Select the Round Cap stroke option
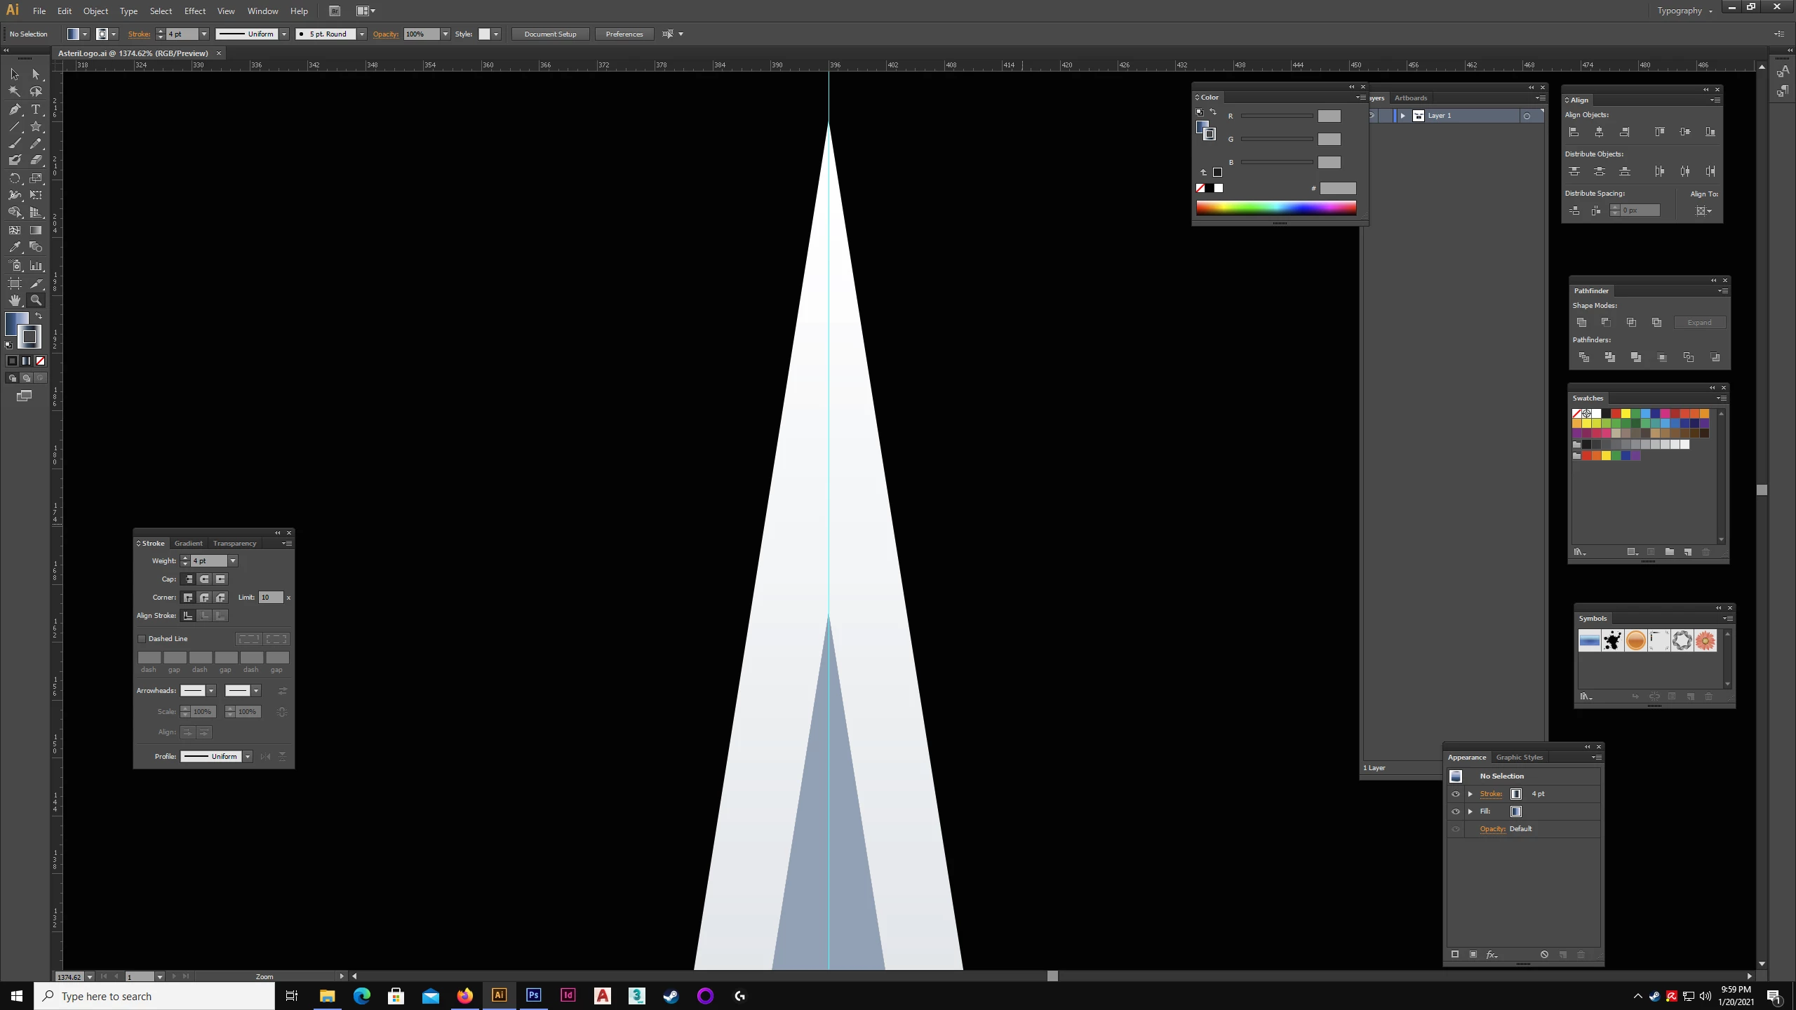1796x1010 pixels. click(x=204, y=579)
